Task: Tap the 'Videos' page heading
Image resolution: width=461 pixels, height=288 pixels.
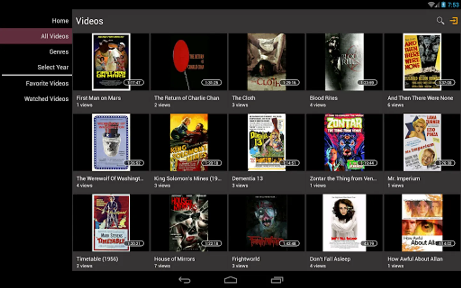Action: tap(89, 21)
